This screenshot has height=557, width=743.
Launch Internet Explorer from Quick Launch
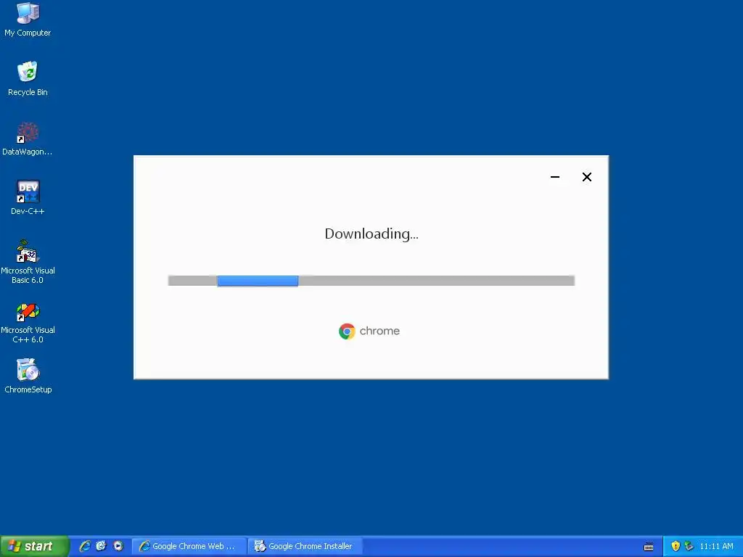85,546
